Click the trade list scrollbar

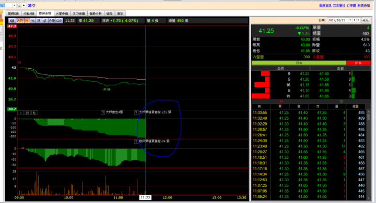click(368, 155)
